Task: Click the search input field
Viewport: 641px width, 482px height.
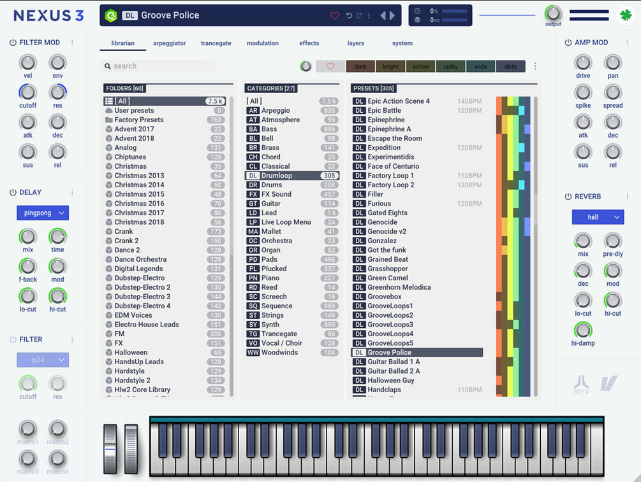Action: [158, 66]
